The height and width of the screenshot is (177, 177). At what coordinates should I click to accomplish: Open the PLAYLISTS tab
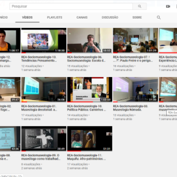coord(54,17)
